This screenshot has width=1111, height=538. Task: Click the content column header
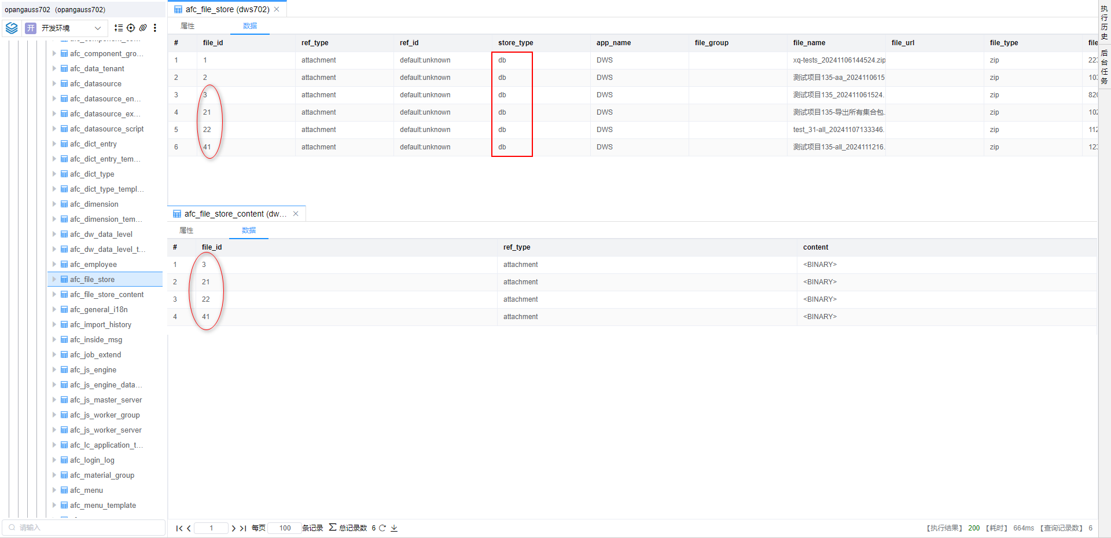[815, 247]
